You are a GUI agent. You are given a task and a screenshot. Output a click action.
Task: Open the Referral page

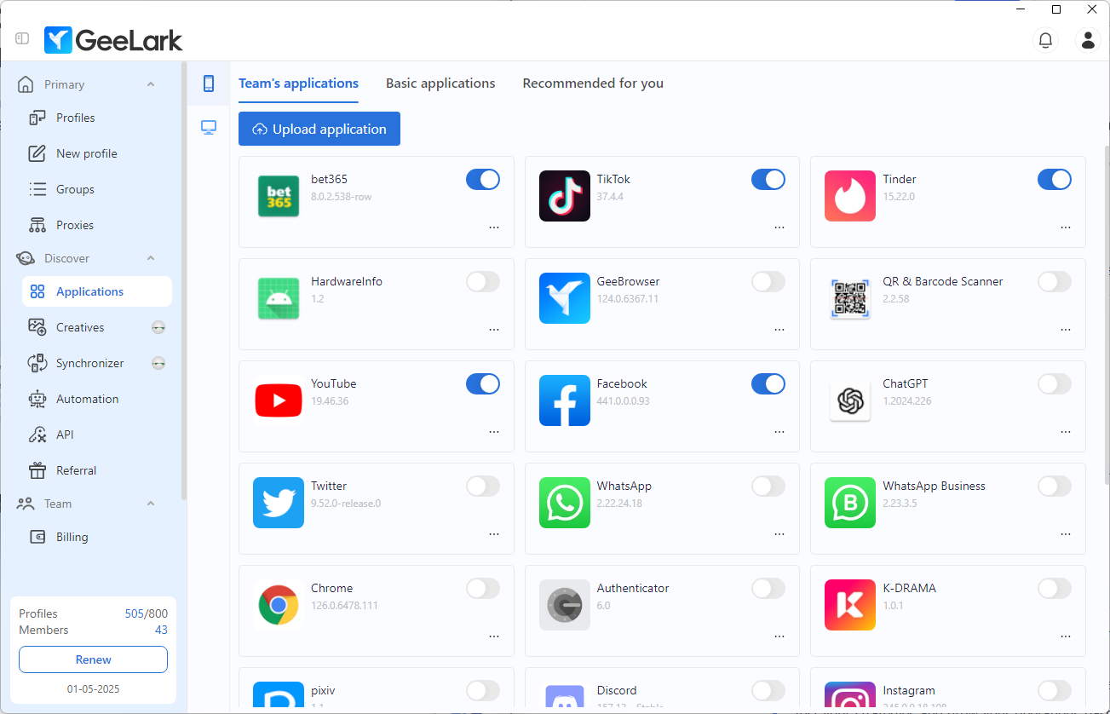(x=96, y=470)
